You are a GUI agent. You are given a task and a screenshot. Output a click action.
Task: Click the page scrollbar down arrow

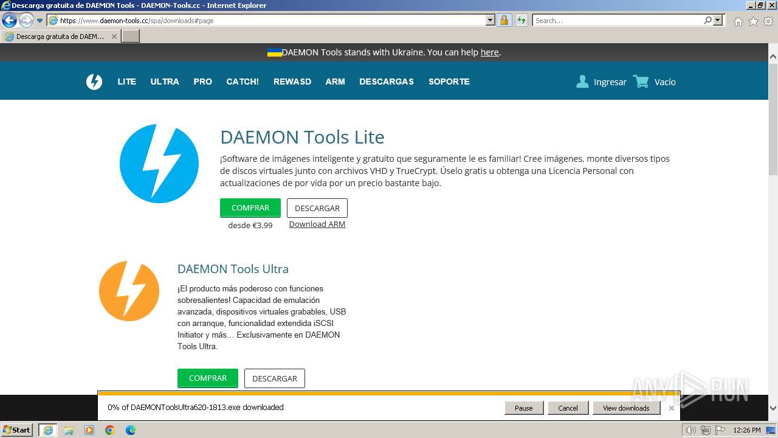[773, 408]
